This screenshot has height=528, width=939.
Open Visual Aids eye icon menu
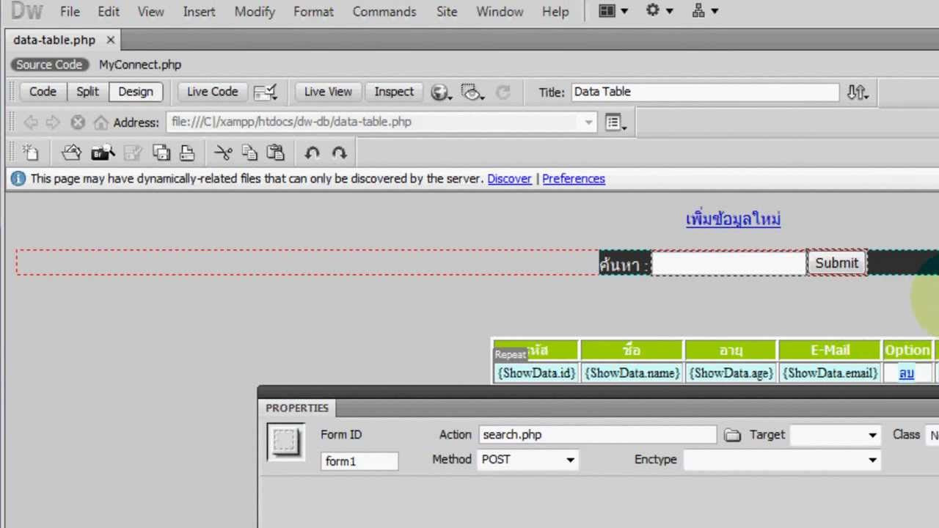coord(472,92)
